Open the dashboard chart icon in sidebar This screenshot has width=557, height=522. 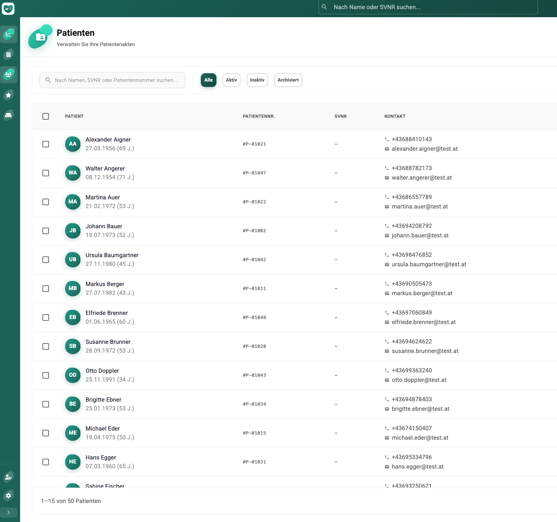tap(8, 34)
